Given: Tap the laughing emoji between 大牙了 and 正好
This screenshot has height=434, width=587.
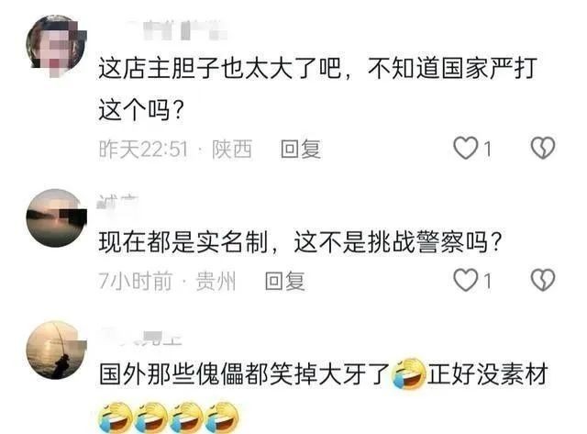Looking at the screenshot, I should pyautogui.click(x=408, y=374).
